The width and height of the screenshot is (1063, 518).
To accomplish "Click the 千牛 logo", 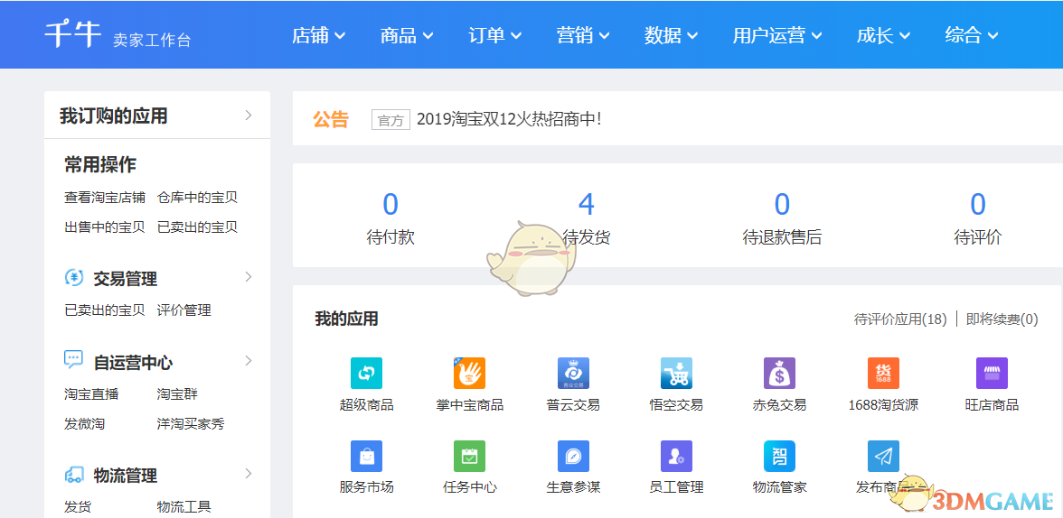I will pyautogui.click(x=73, y=34).
